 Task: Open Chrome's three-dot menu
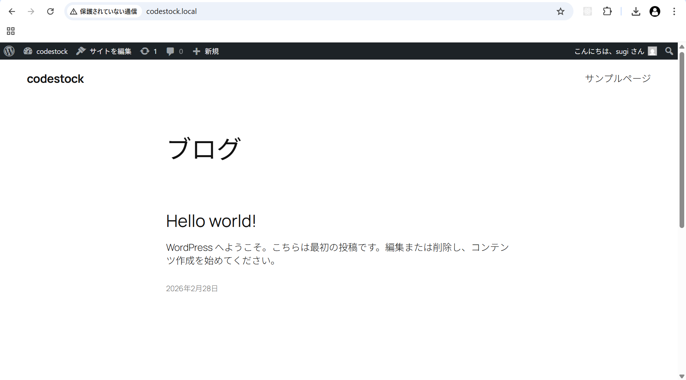point(675,11)
